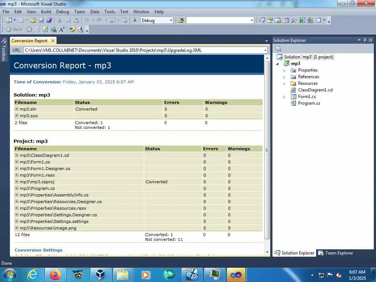The width and height of the screenshot is (376, 282).
Task: Click the Find text input box
Action: pyautogui.click(x=218, y=21)
